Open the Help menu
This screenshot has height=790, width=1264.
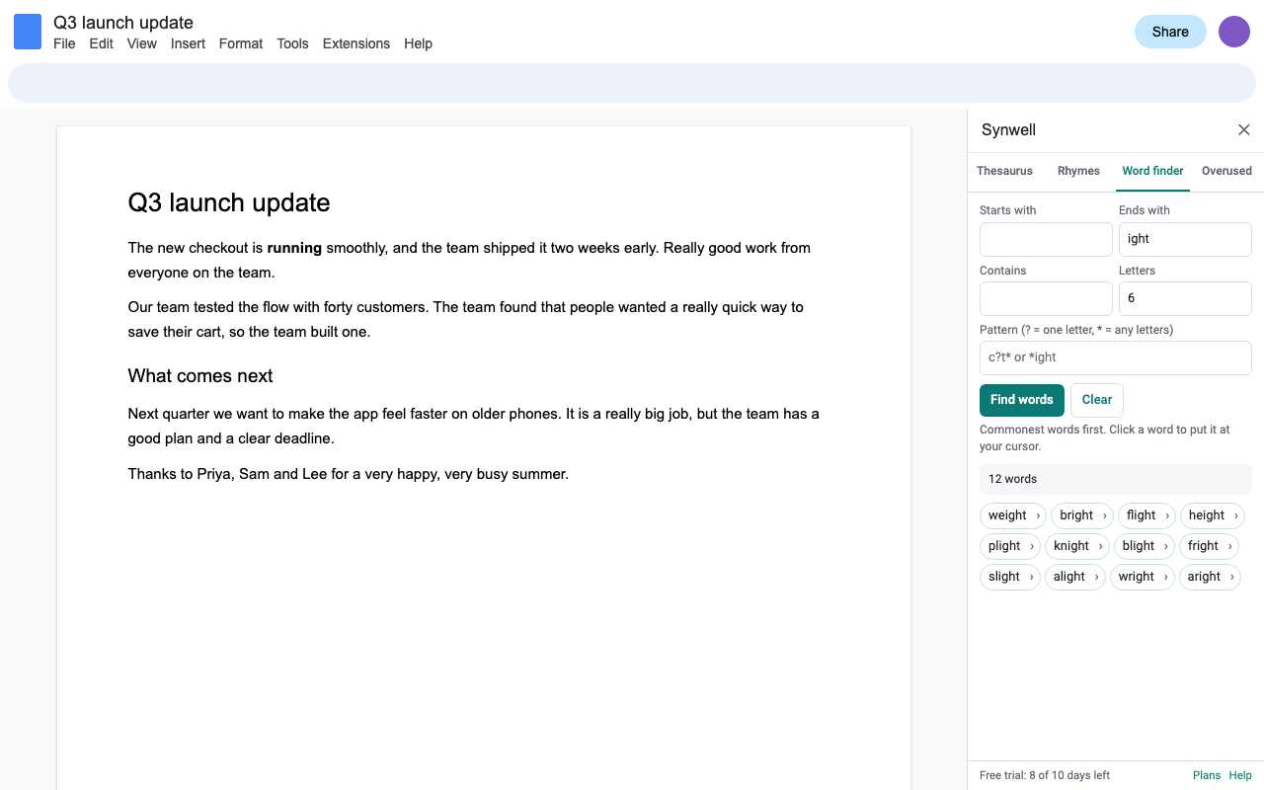[419, 43]
